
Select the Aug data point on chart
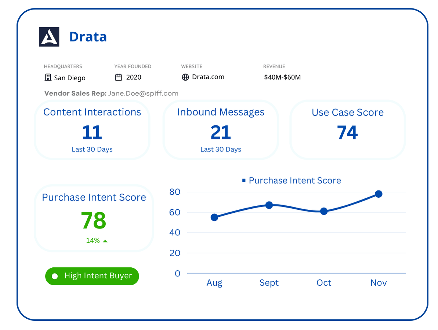[x=214, y=217]
